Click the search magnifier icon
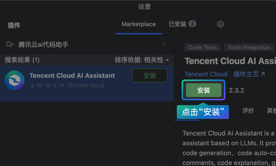 point(9,44)
